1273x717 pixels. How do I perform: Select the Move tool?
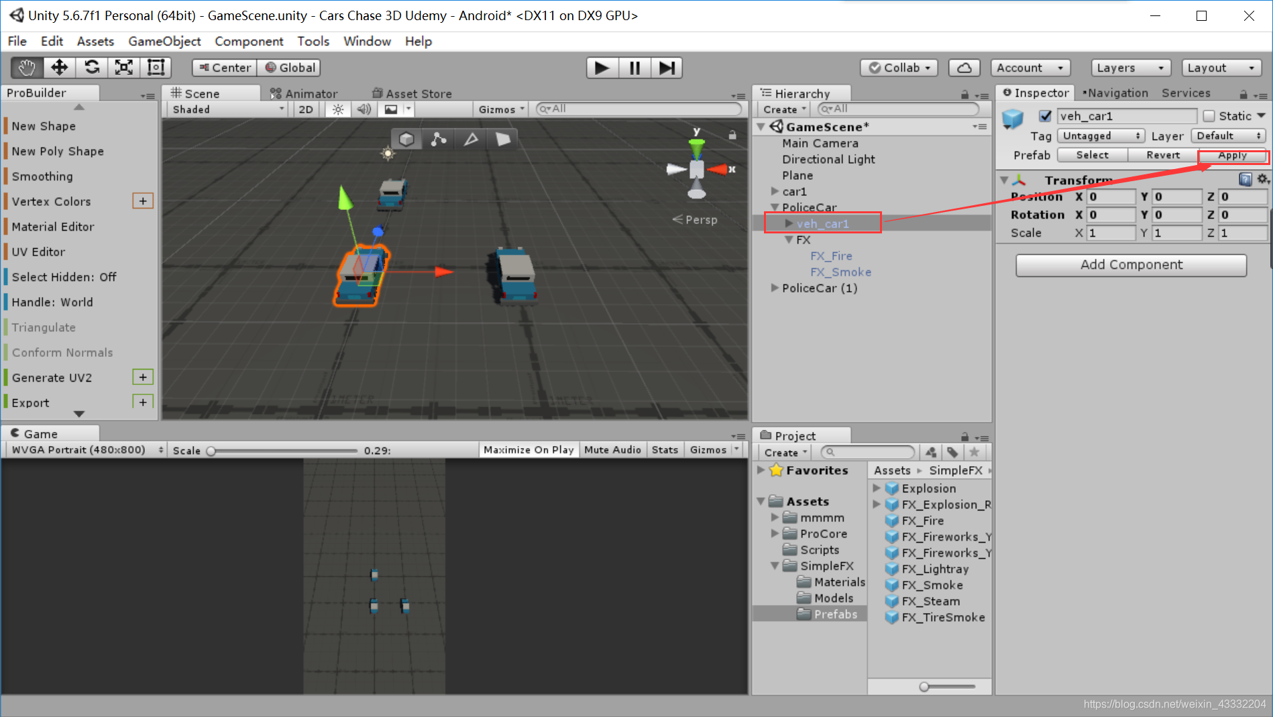(59, 68)
